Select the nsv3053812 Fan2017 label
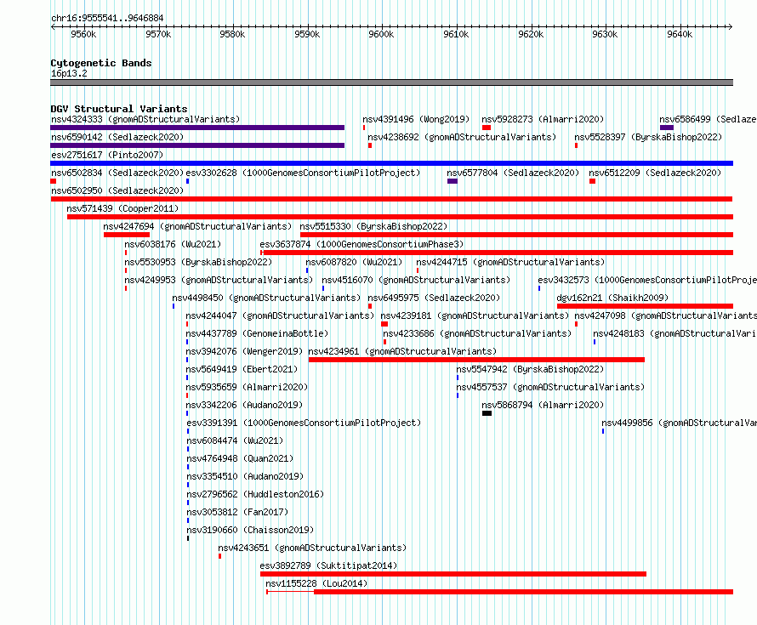Screen dimensions: 757x625 coord(237,512)
